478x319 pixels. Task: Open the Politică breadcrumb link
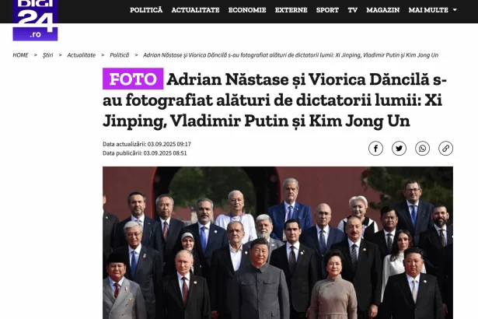pos(119,55)
